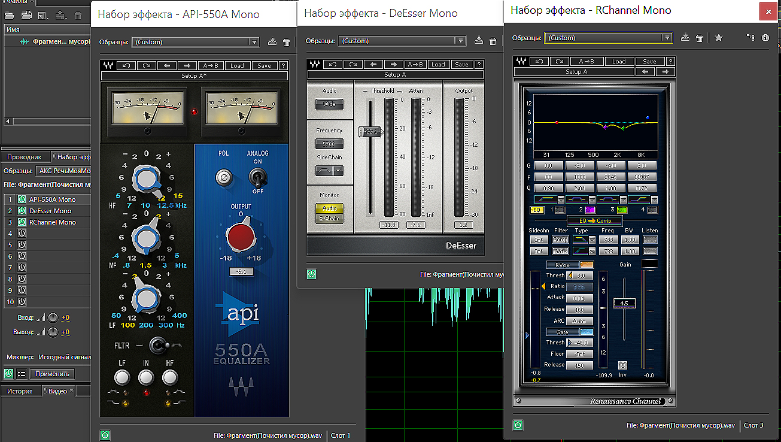The width and height of the screenshot is (781, 442).
Task: Toggle HF shelf button on API-550A
Action: coord(170,377)
